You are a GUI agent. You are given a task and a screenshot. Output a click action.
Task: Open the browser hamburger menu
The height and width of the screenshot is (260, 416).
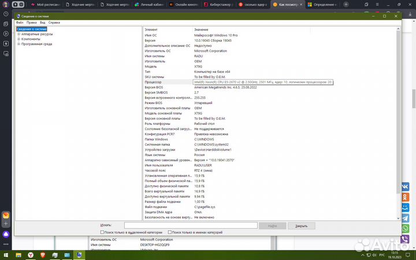377,5
